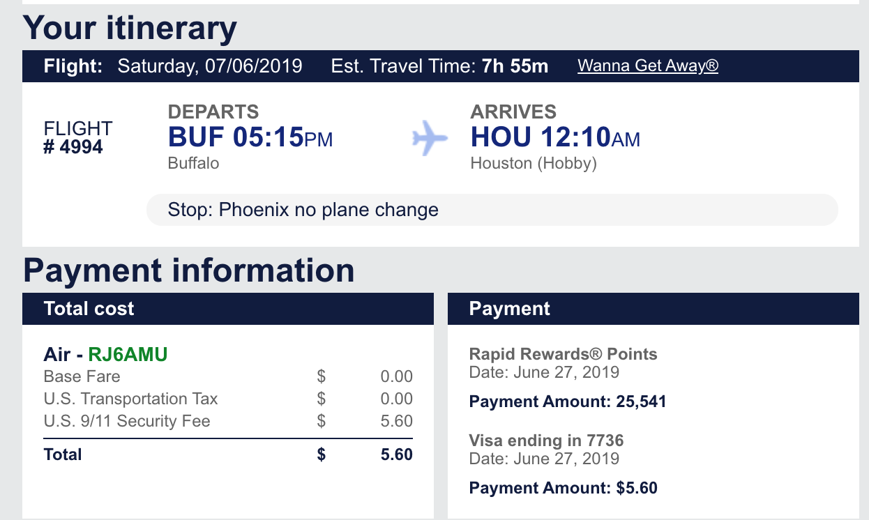Click the Payment information heading
This screenshot has width=869, height=520.
tap(188, 270)
